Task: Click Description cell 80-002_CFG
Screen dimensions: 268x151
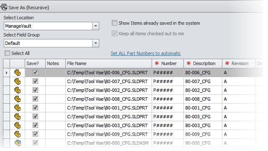Action: [x=203, y=91]
